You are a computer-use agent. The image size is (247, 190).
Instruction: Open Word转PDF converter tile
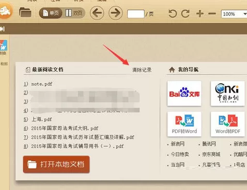227,124
